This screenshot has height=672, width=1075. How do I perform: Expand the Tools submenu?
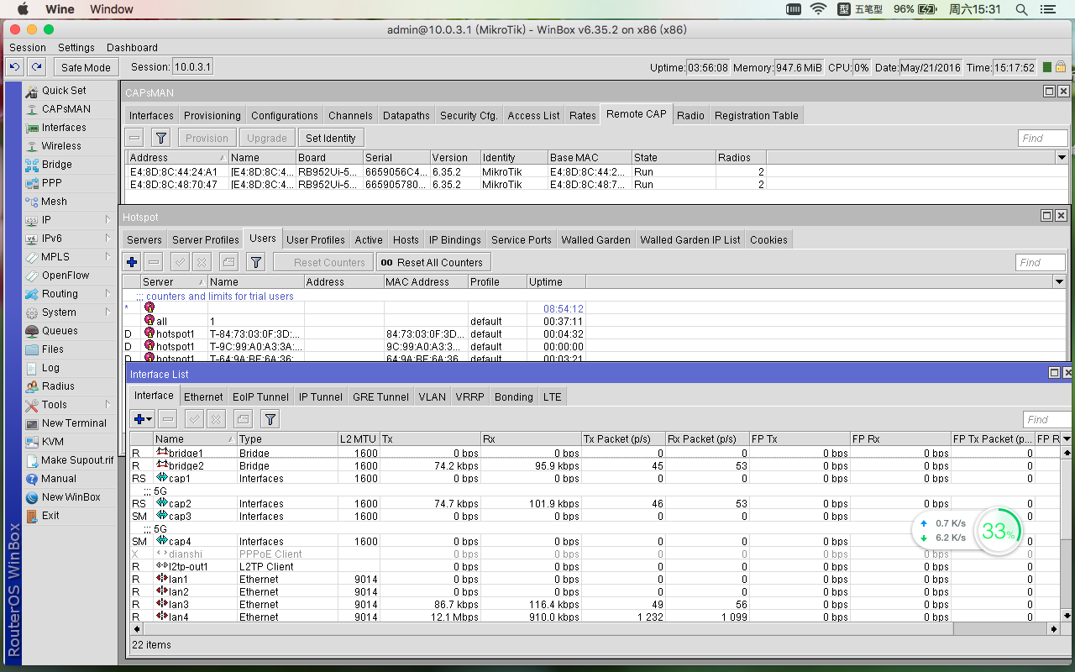108,404
